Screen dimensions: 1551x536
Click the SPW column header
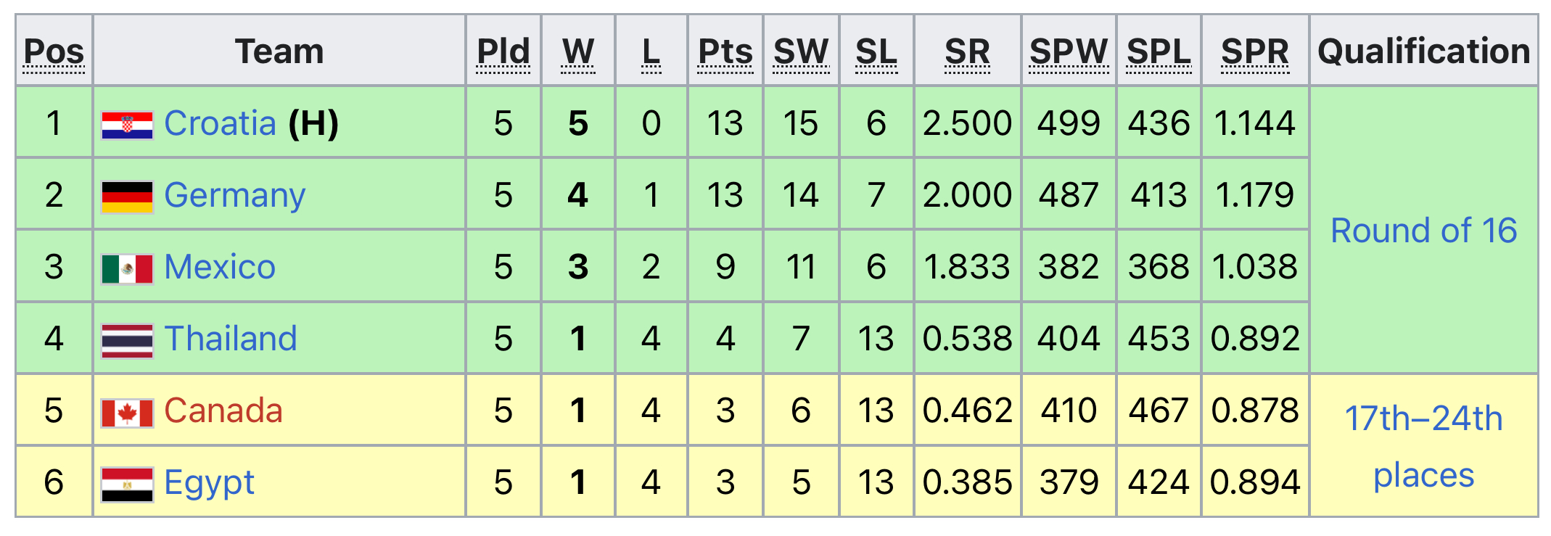tap(1069, 52)
